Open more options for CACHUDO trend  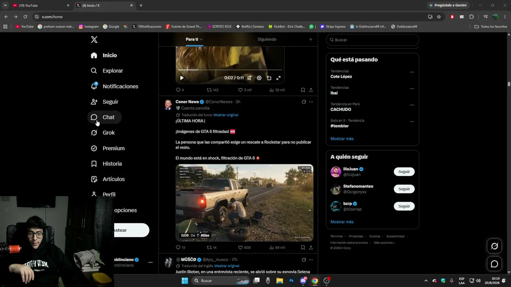tap(412, 105)
